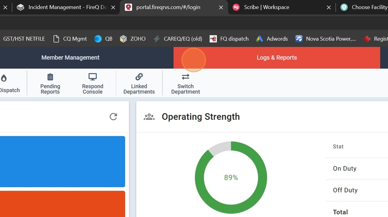Open Nova Scotia Power bookmark
The image size is (388, 217).
tap(325, 39)
